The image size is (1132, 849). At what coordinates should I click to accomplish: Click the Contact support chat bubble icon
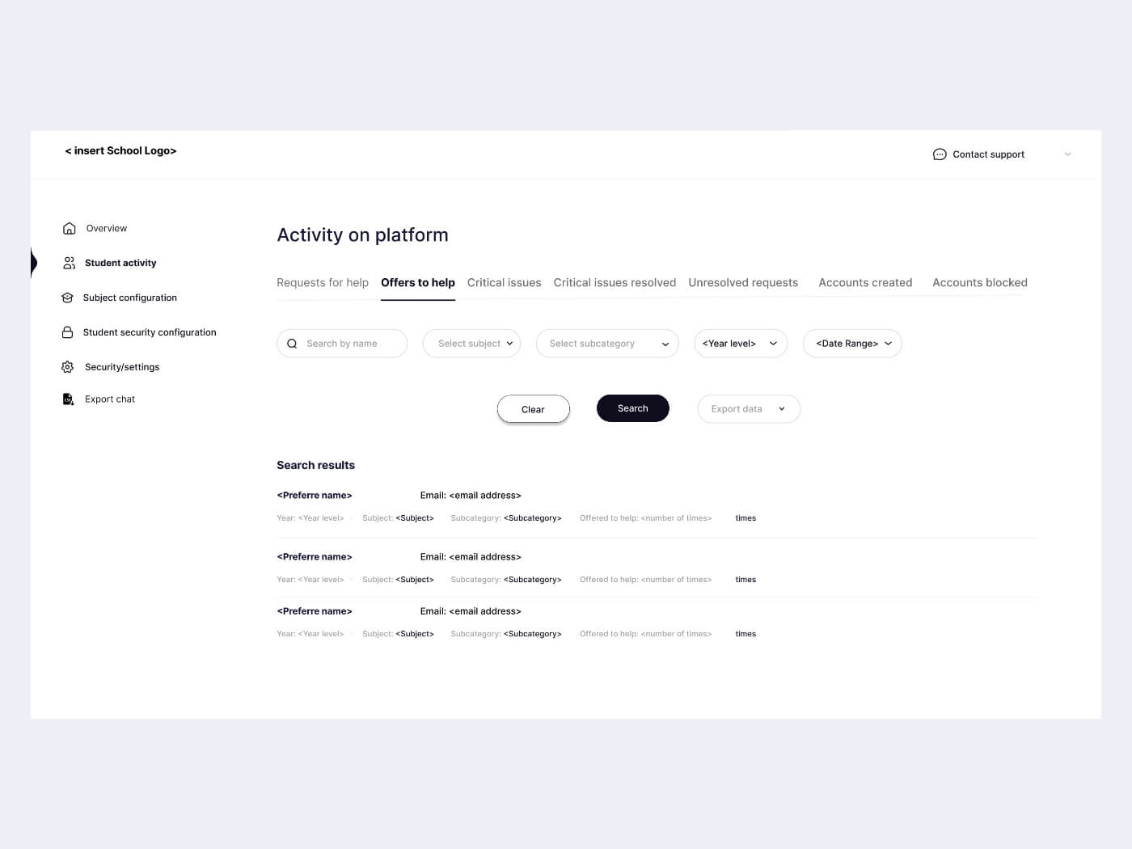click(x=939, y=154)
